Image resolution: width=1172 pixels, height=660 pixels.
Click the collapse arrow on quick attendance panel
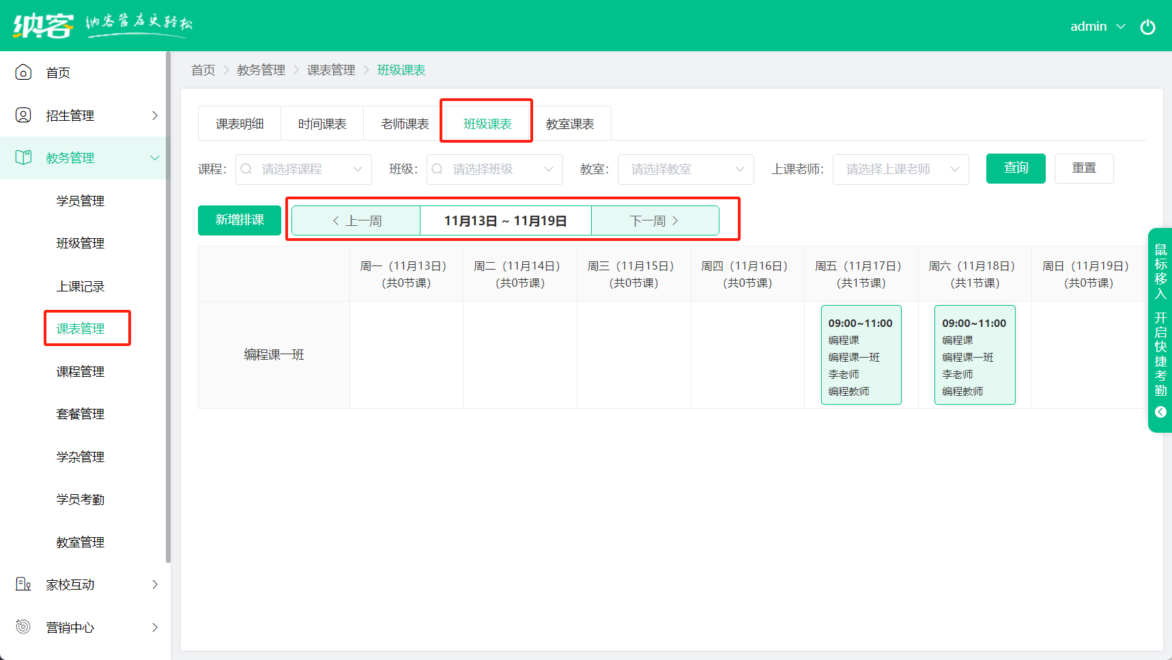[1160, 412]
